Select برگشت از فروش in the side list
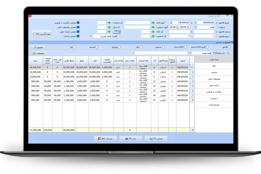This screenshot has height=174, width=261. click(214, 92)
